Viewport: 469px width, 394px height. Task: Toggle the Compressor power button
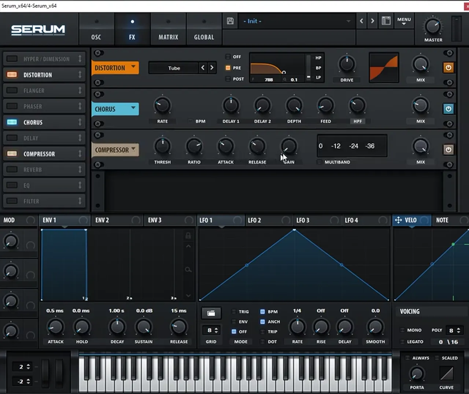tap(448, 150)
